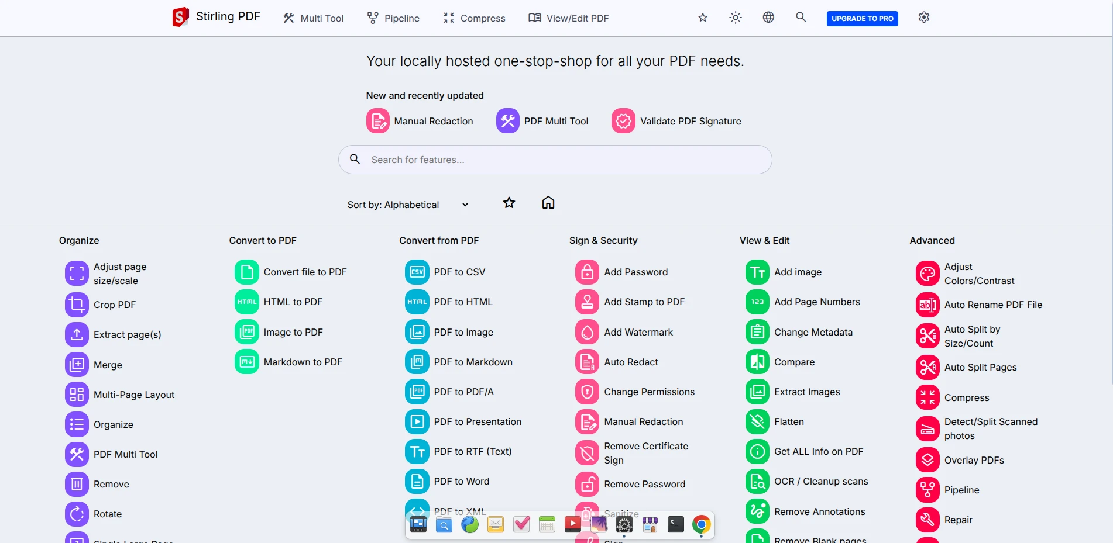The height and width of the screenshot is (543, 1113).
Task: Open the Change Metadata link
Action: click(x=813, y=332)
